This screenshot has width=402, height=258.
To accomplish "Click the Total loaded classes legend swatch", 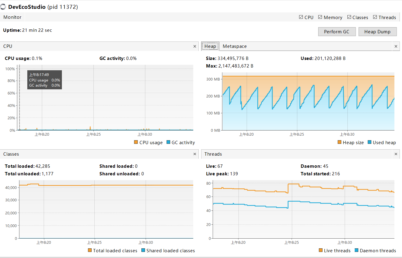I will tap(90, 250).
